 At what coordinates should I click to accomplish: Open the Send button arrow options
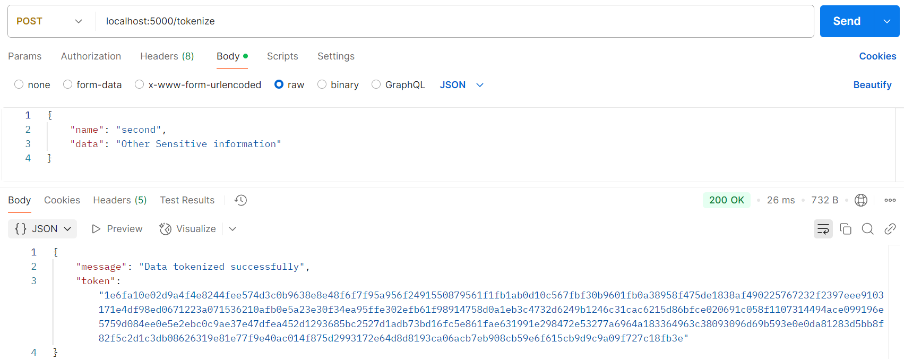tap(886, 21)
